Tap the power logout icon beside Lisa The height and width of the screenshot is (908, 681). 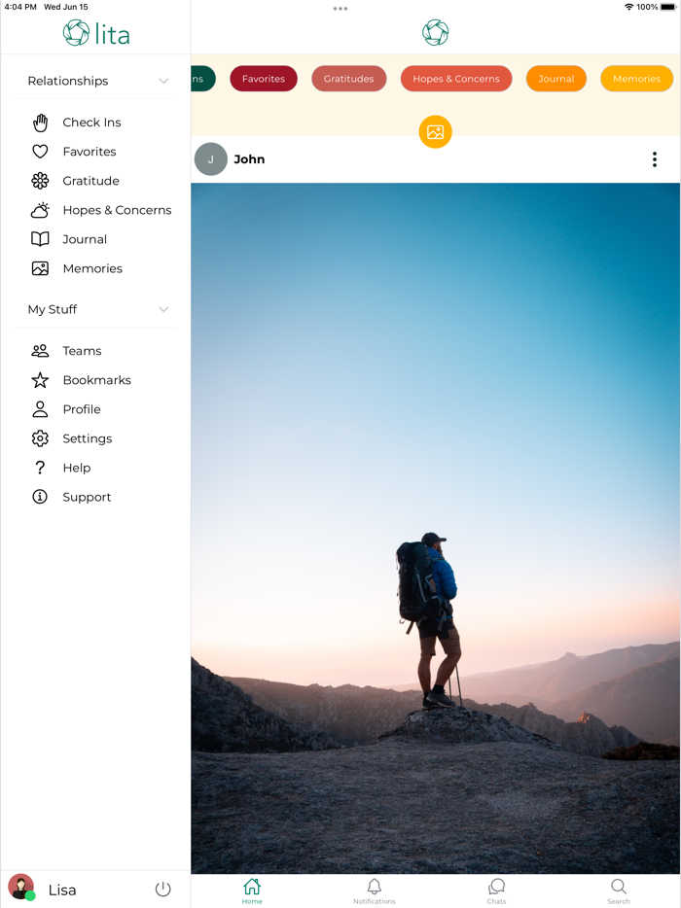click(162, 889)
